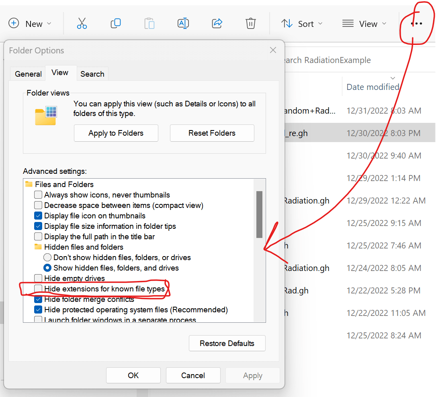Select Rad.gh dated 12/22/2022 5:28 PM
This screenshot has width=436, height=397.
(x=360, y=291)
